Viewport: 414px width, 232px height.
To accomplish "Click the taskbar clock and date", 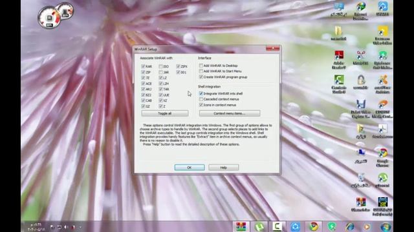I will tap(36, 227).
